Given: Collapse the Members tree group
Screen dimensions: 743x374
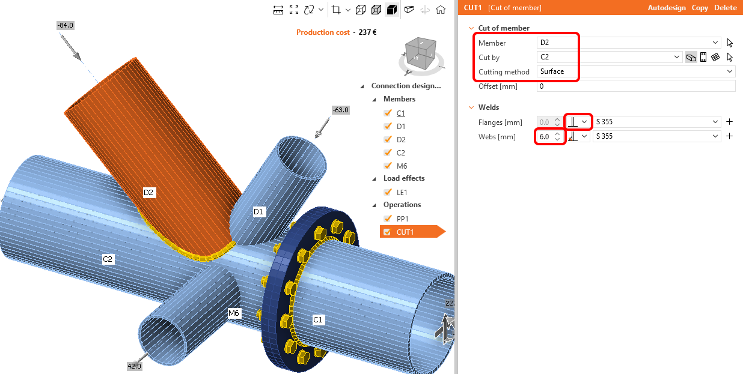Looking at the screenshot, I should (375, 99).
